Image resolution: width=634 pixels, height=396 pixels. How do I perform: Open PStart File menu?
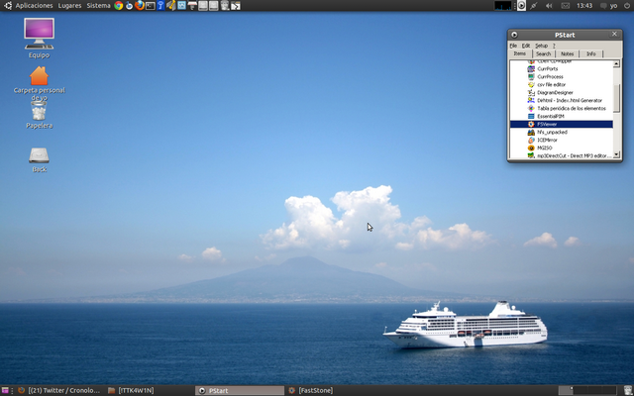tap(513, 46)
